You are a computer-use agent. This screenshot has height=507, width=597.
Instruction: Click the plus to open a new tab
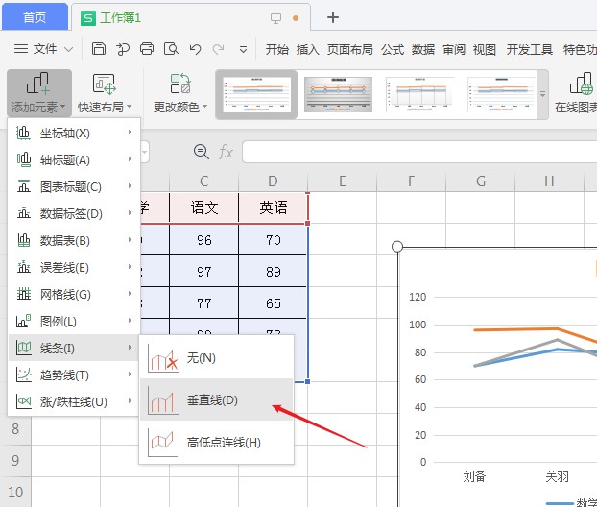(x=333, y=17)
